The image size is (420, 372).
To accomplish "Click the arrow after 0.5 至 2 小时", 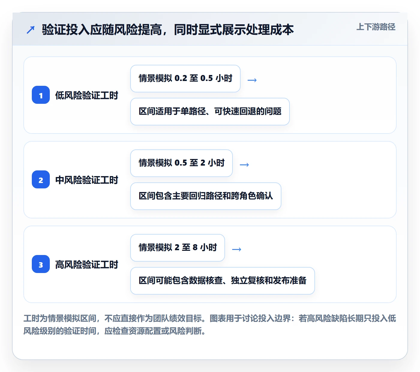I will 244,165.
